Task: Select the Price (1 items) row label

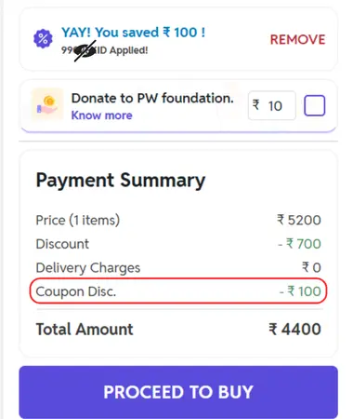Action: pos(78,221)
